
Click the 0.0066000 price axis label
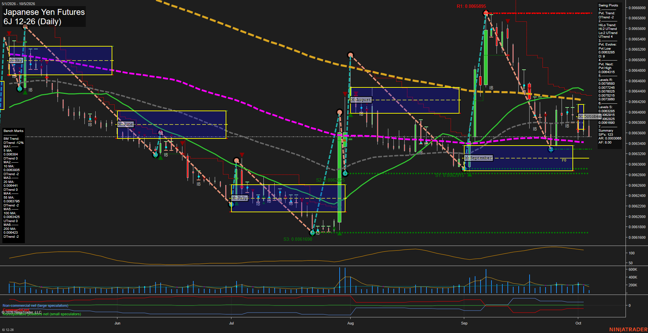point(637,8)
